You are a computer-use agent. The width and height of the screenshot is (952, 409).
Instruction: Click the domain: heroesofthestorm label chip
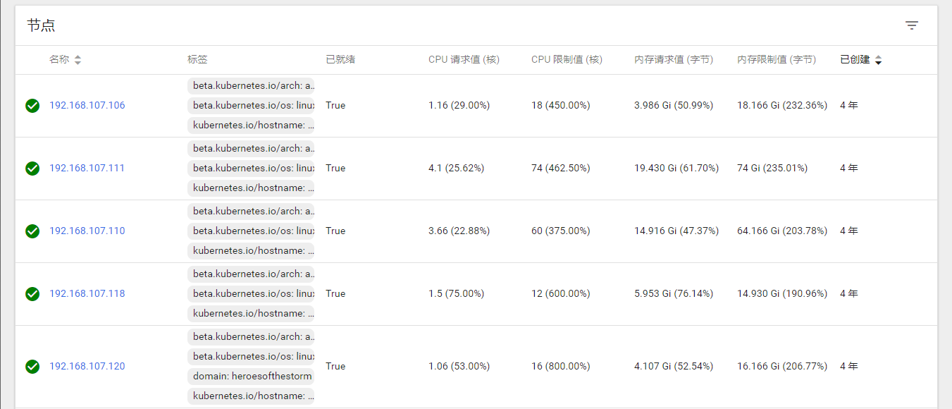click(x=252, y=377)
